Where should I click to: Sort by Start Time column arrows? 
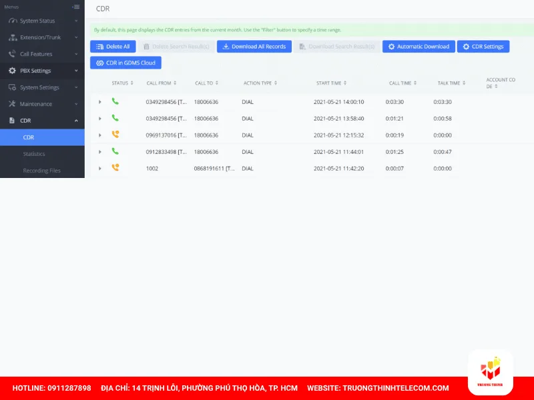[345, 83]
